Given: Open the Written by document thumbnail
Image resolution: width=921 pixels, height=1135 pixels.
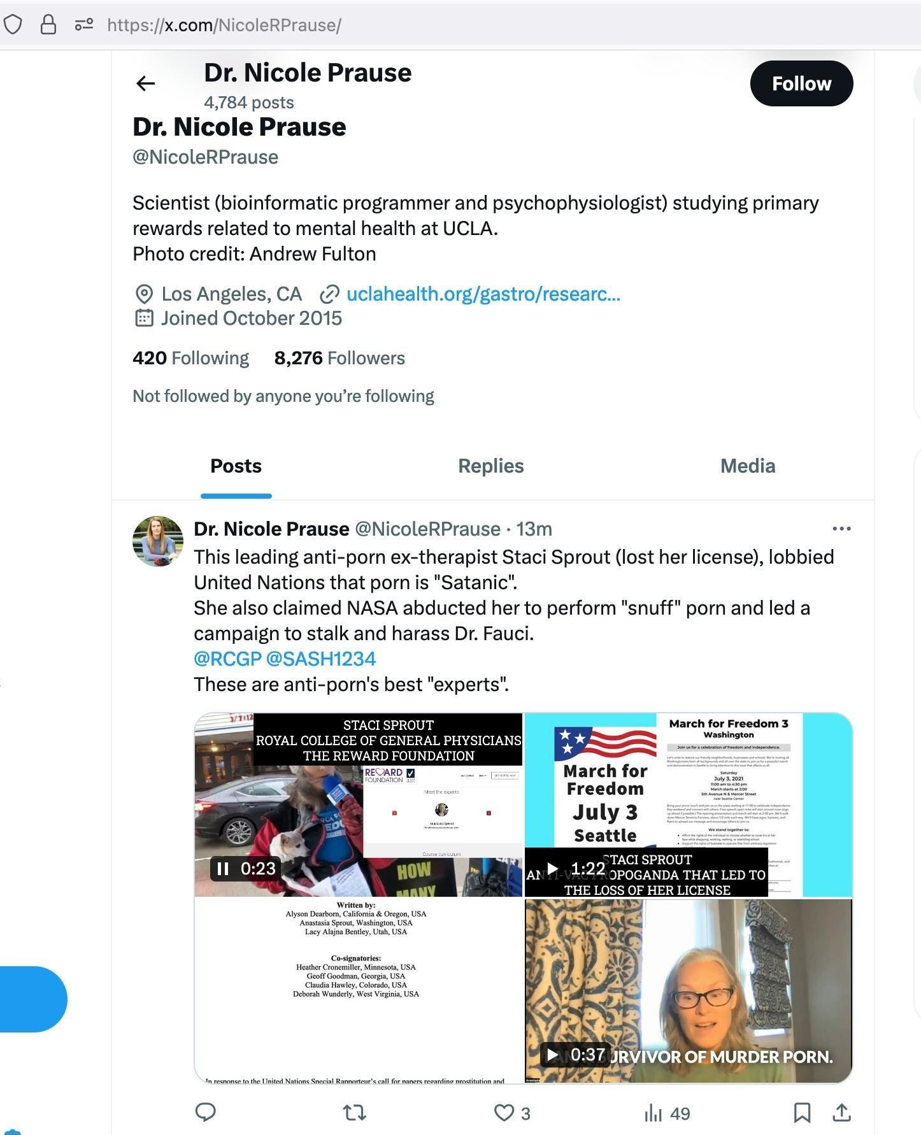Looking at the screenshot, I should 359,991.
